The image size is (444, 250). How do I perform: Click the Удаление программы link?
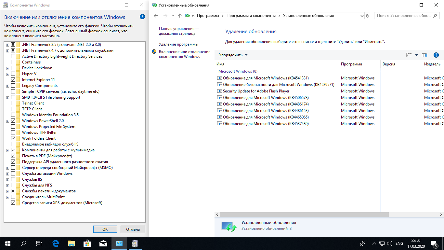pos(178,44)
